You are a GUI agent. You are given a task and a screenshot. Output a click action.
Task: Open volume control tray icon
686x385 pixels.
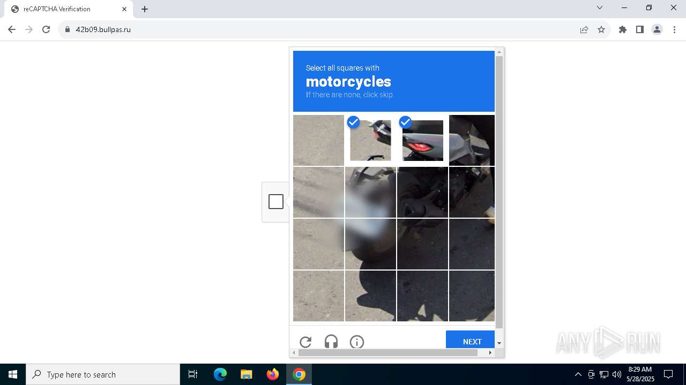pos(617,374)
